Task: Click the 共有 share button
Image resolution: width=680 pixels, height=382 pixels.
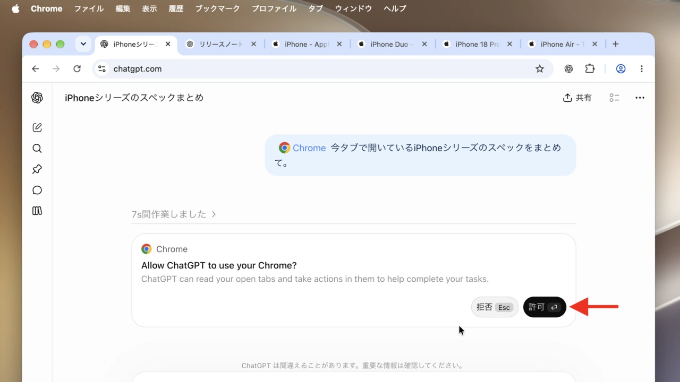Action: (577, 98)
